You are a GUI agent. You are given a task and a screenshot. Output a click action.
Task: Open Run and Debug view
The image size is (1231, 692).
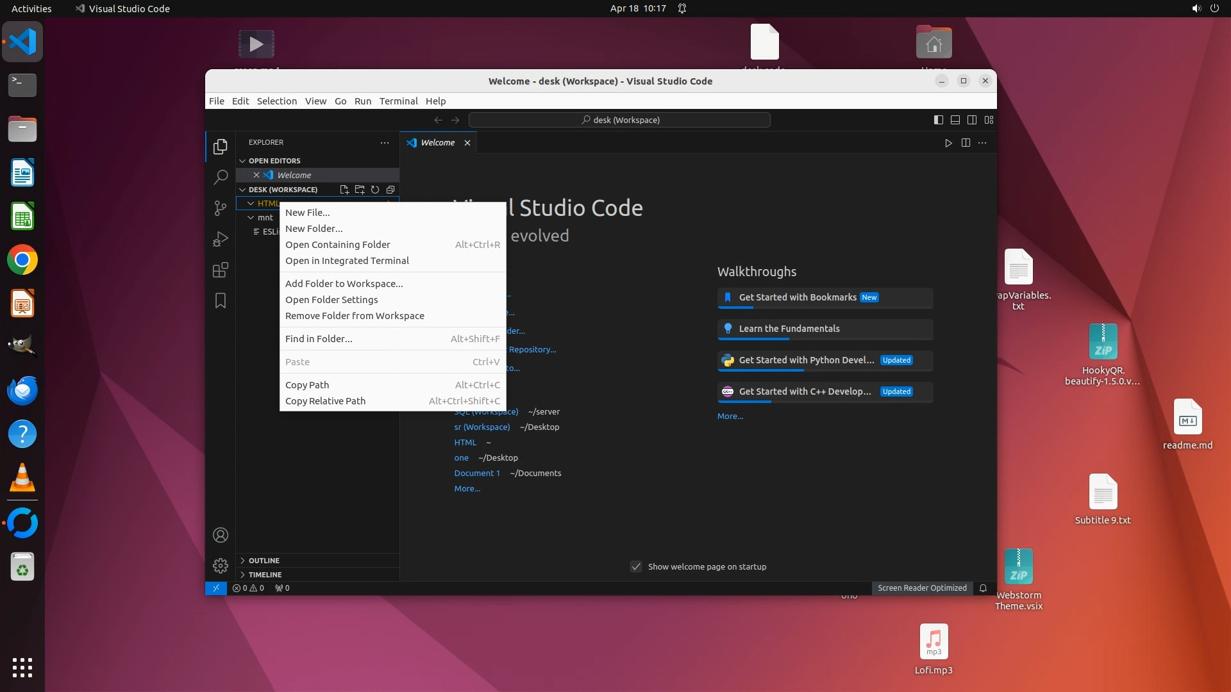click(220, 239)
